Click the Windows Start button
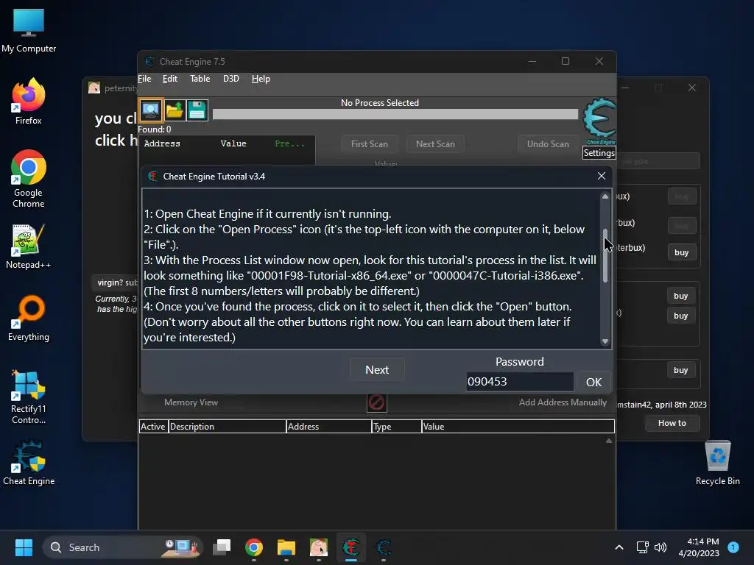This screenshot has width=754, height=565. point(24,547)
